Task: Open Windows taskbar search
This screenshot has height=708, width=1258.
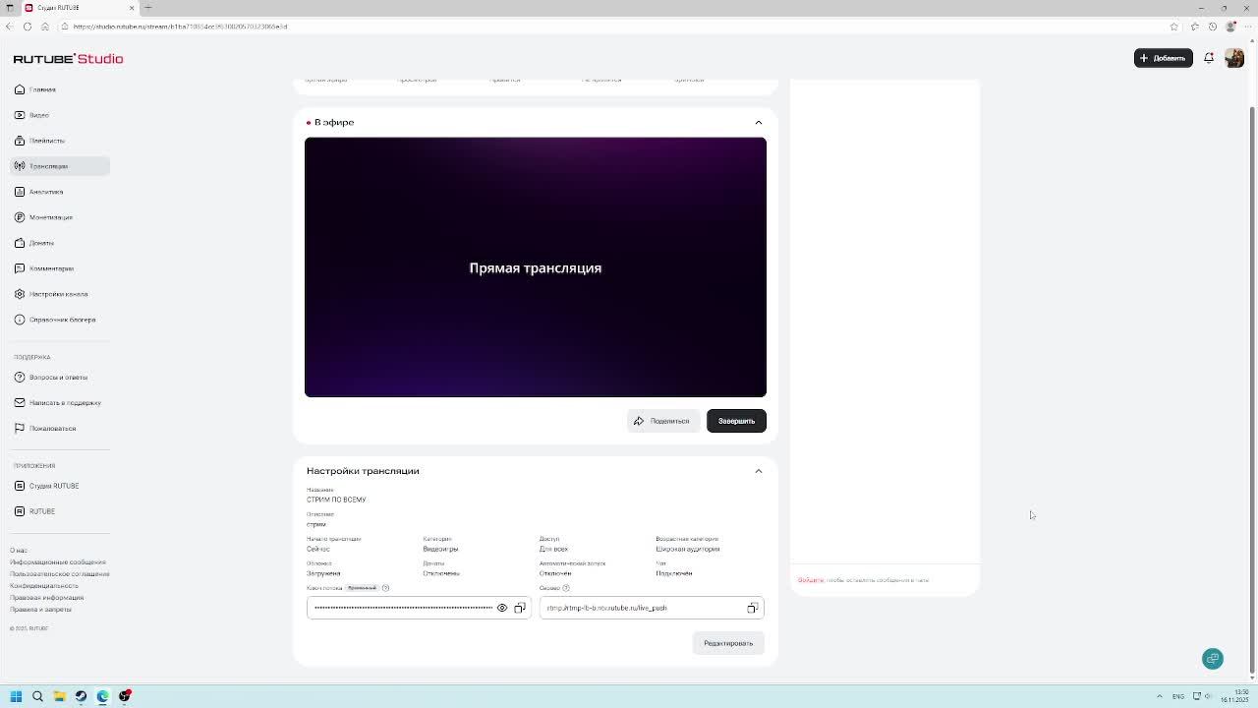Action: (37, 696)
